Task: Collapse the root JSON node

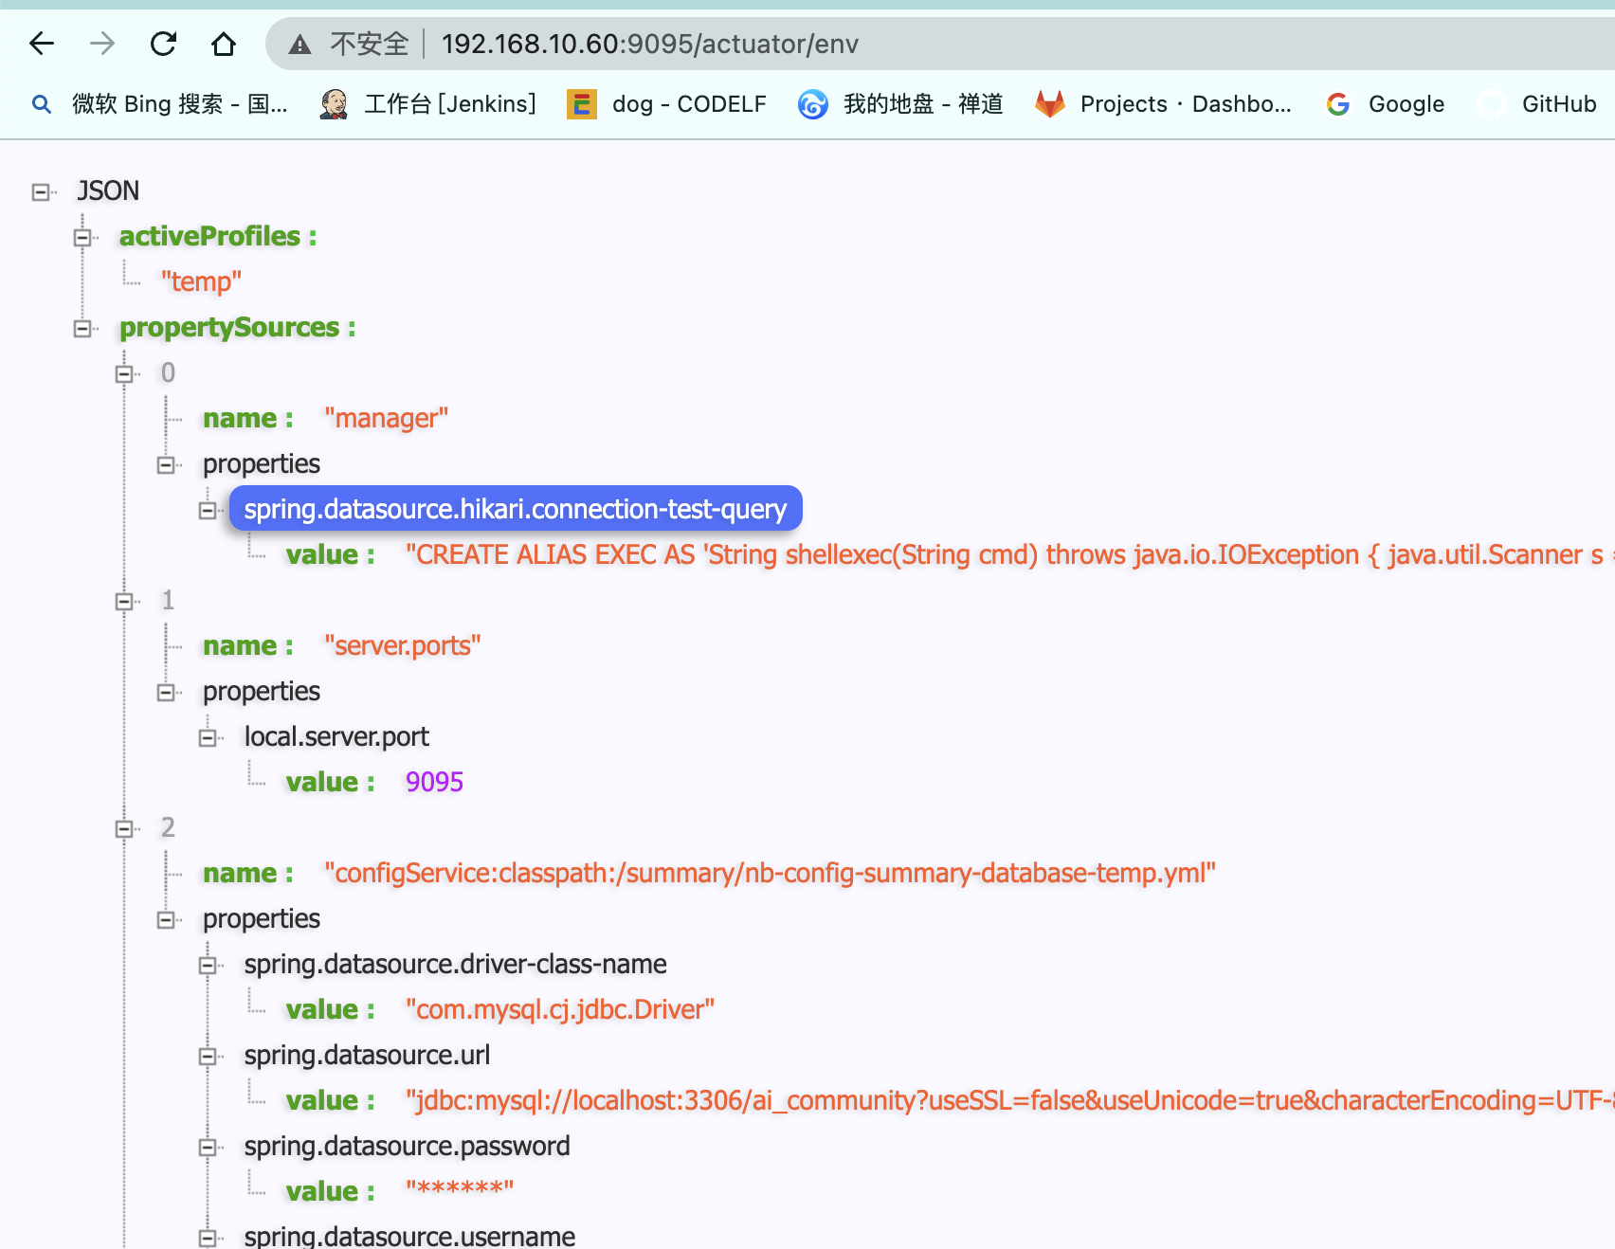Action: pyautogui.click(x=40, y=192)
